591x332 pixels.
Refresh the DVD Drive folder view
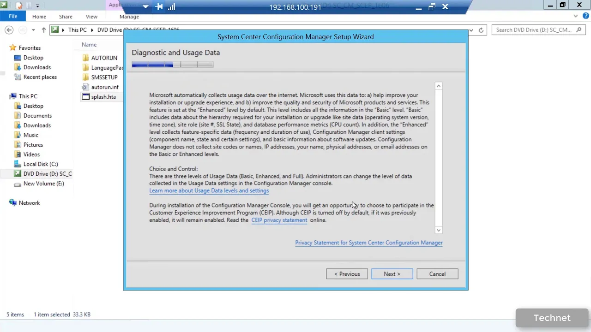coord(481,30)
